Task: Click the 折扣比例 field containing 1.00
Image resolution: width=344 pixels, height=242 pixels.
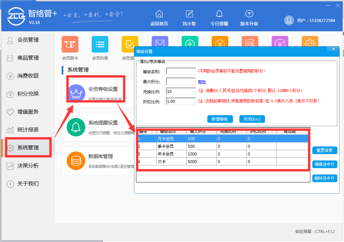Action: (x=181, y=102)
